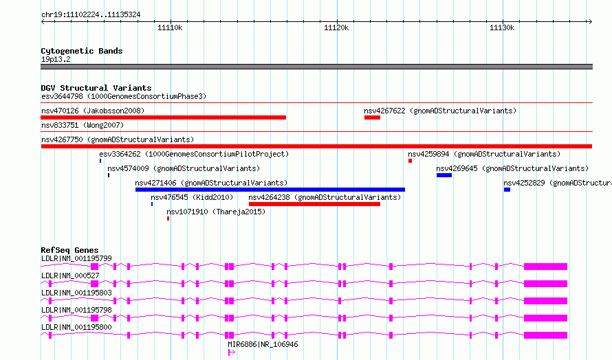Viewport: 612px width, 360px height.
Task: Click the nsv4259894 small red variant marker
Action: (411, 161)
